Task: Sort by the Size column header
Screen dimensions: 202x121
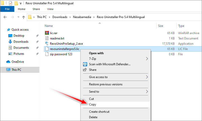Action: [x=161, y=26]
